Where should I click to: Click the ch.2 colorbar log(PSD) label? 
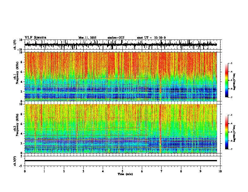[x=235, y=133]
